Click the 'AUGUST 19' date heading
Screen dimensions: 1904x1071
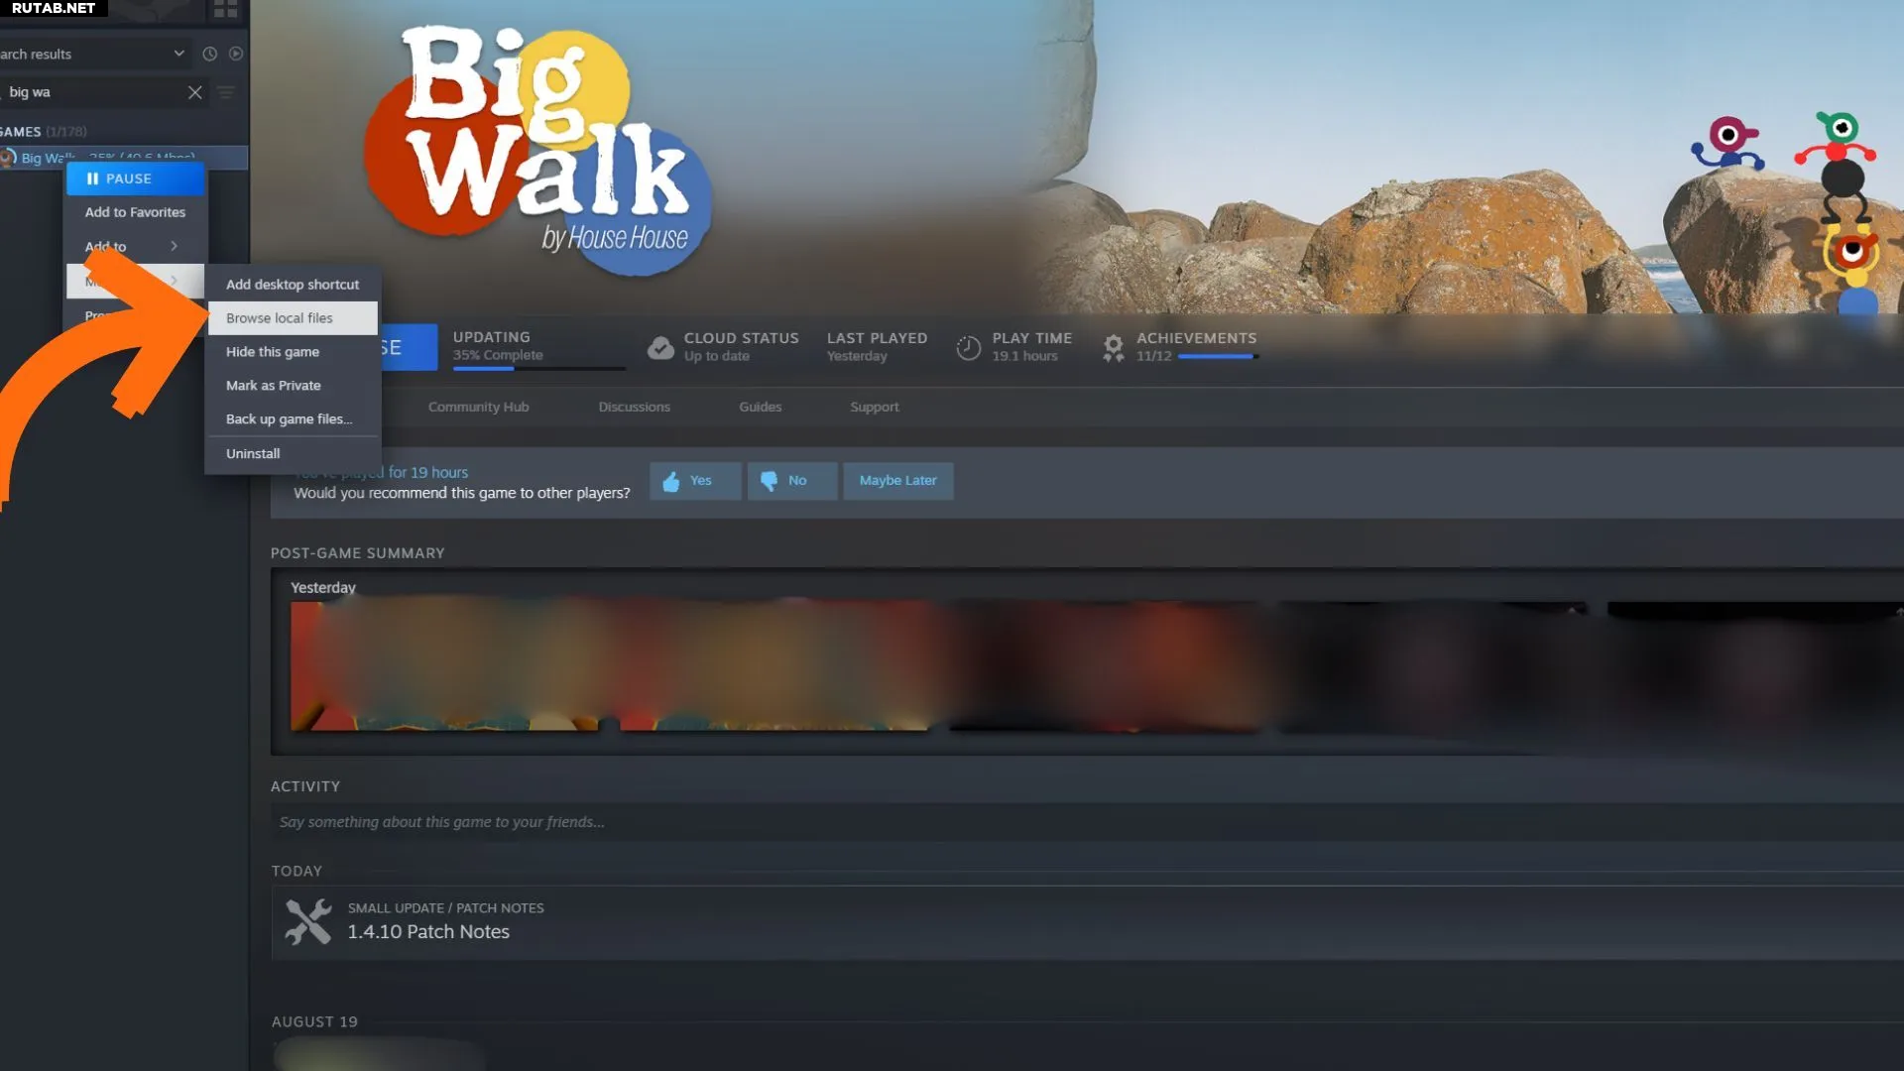(314, 1021)
